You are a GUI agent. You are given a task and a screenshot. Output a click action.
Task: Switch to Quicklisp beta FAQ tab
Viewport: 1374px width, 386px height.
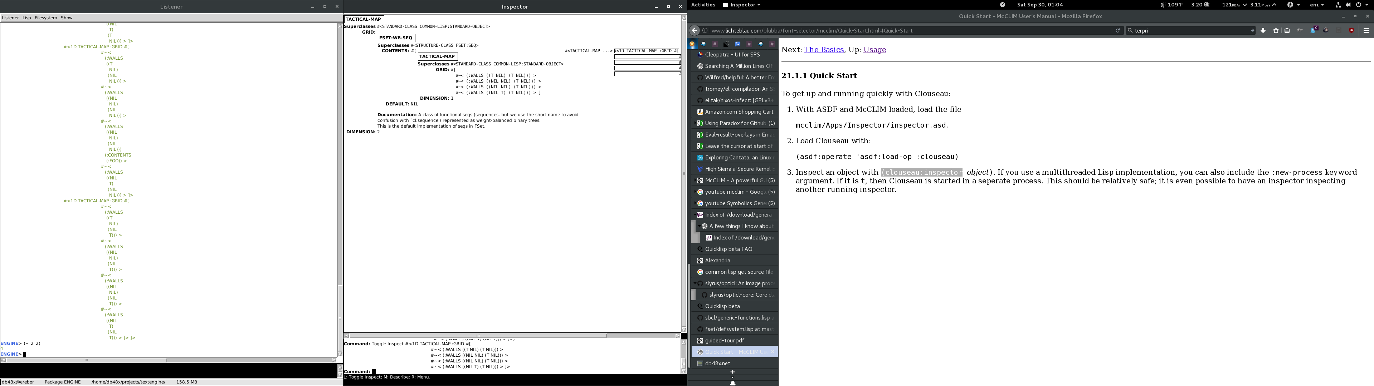click(x=735, y=249)
